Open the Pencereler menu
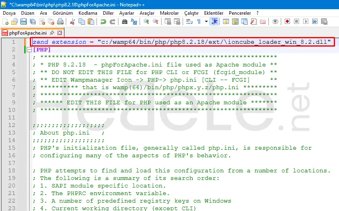 [x=240, y=13]
